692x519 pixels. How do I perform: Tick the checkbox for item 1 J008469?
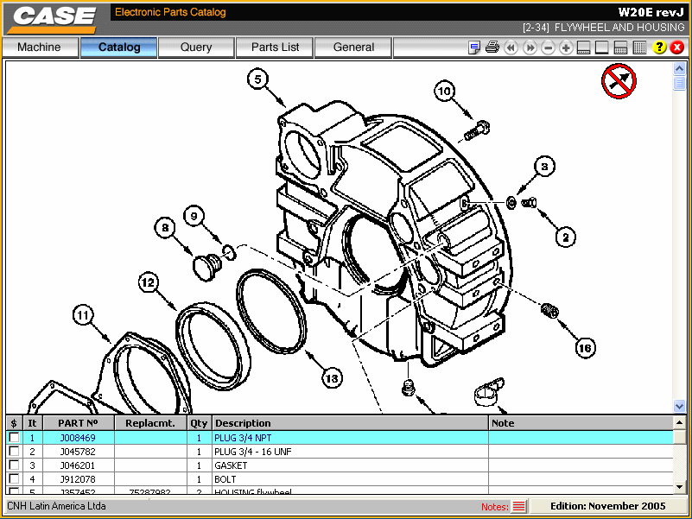(x=15, y=437)
